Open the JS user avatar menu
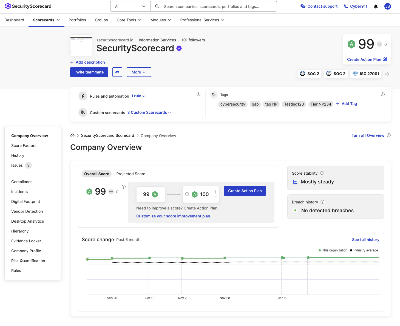This screenshot has width=400, height=326. (x=387, y=6)
